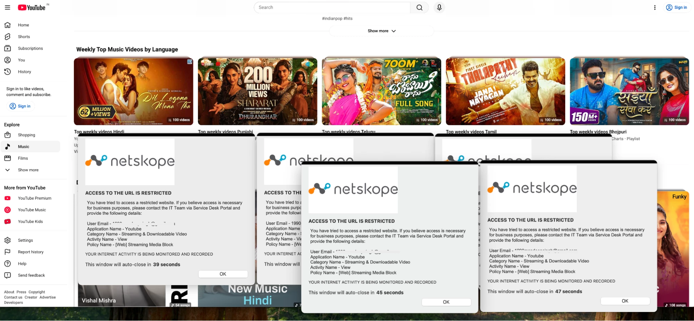Click Send feedback

click(x=30, y=275)
